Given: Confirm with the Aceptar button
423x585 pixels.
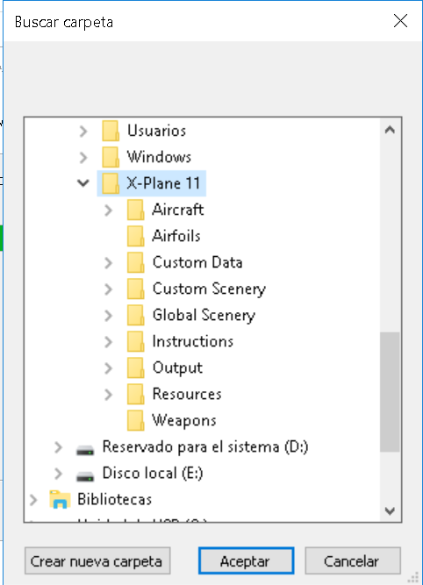Looking at the screenshot, I should click(246, 560).
